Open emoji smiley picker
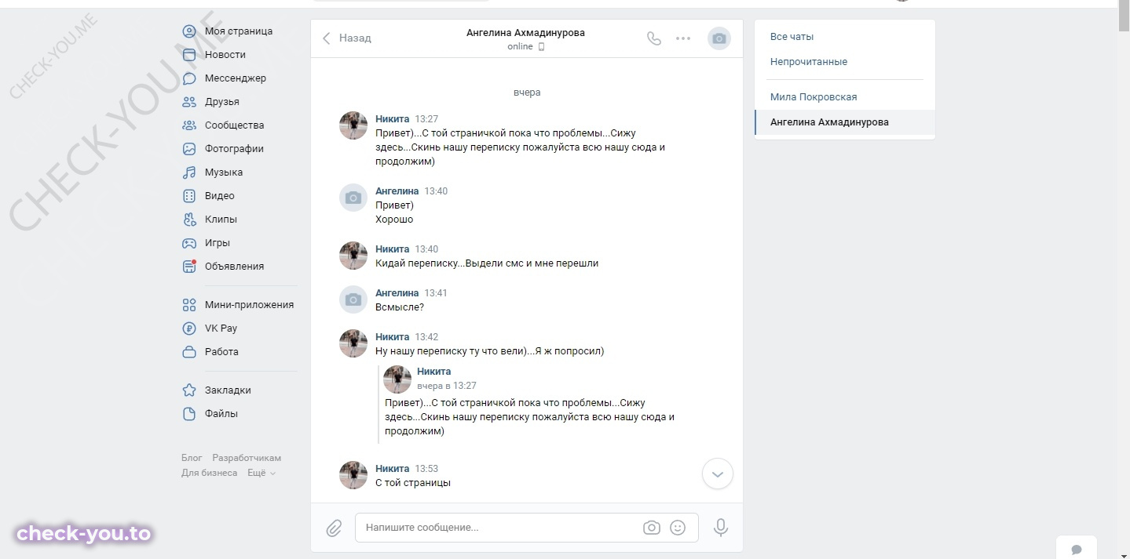 pyautogui.click(x=678, y=528)
